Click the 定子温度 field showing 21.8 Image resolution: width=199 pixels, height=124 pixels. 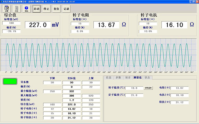coord(134,95)
